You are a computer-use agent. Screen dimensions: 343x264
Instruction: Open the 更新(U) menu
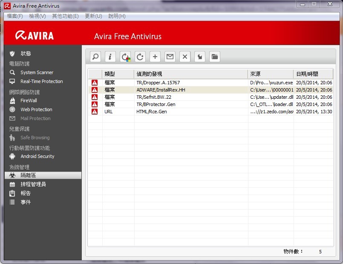pyautogui.click(x=93, y=16)
